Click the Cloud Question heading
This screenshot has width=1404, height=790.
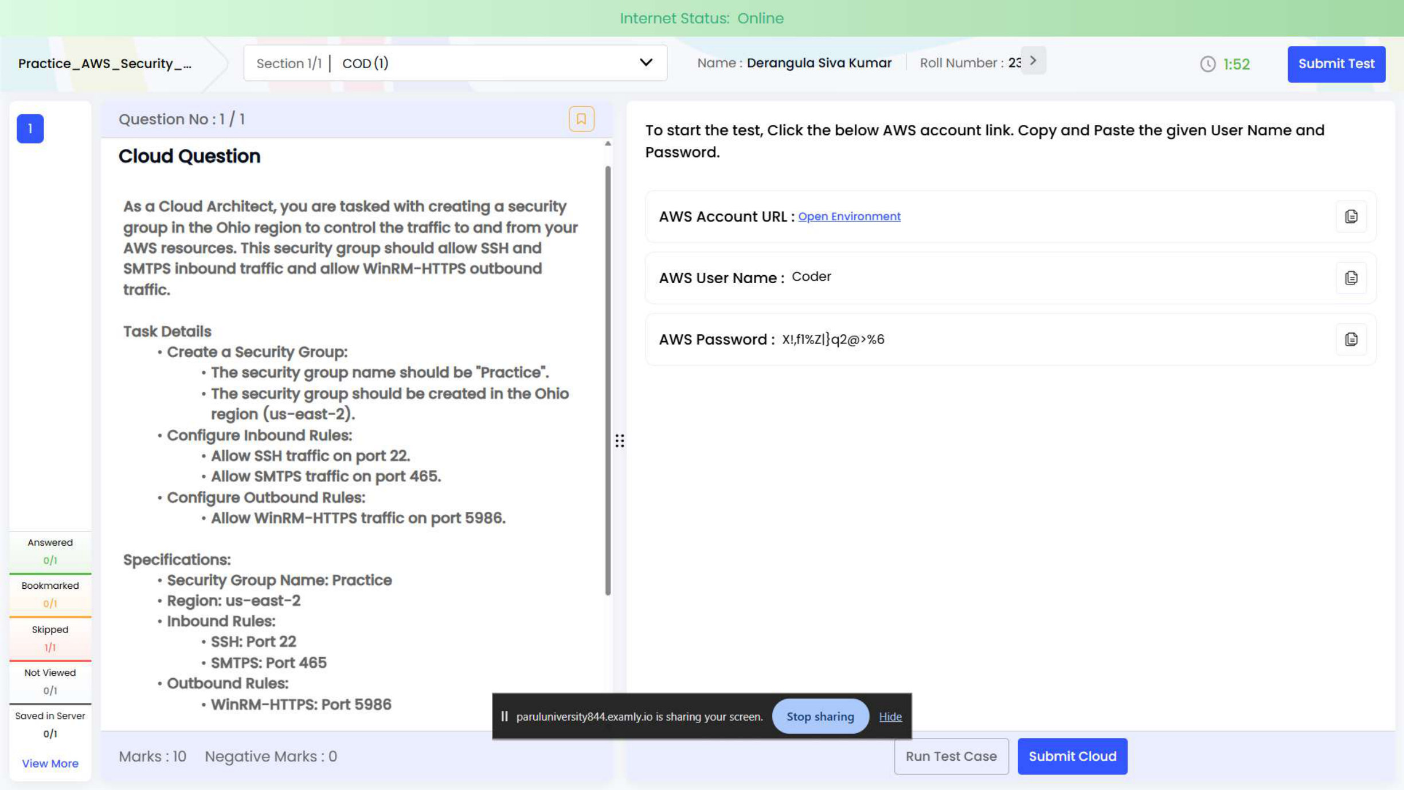coord(189,156)
